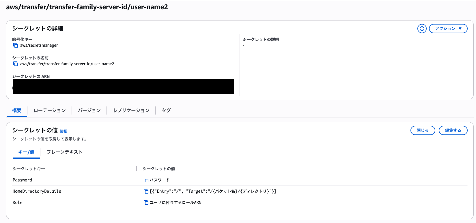Click the 暗号化キー label
The height and width of the screenshot is (223, 476).
click(x=22, y=40)
